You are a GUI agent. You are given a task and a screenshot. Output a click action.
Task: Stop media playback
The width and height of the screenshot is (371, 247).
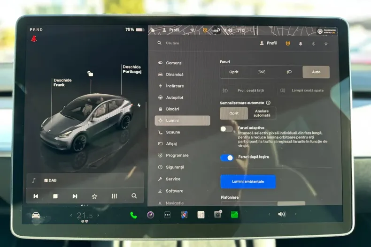pos(55,196)
